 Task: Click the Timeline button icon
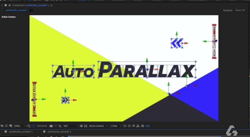[134, 126]
